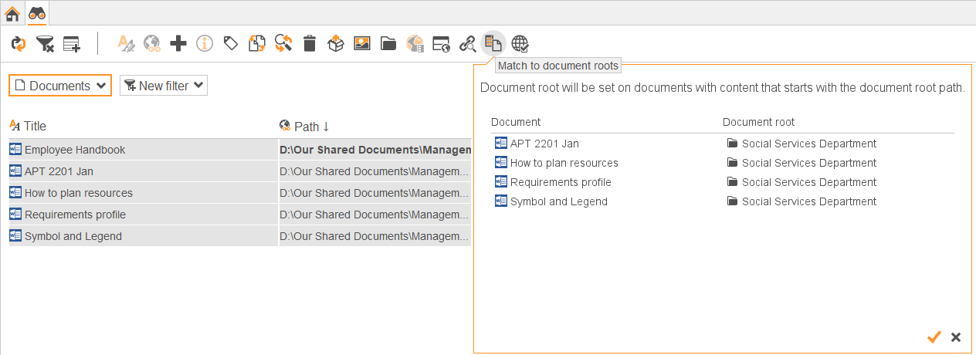Switch to the binoculars search tab
Image resolution: width=976 pixels, height=355 pixels.
(x=37, y=12)
